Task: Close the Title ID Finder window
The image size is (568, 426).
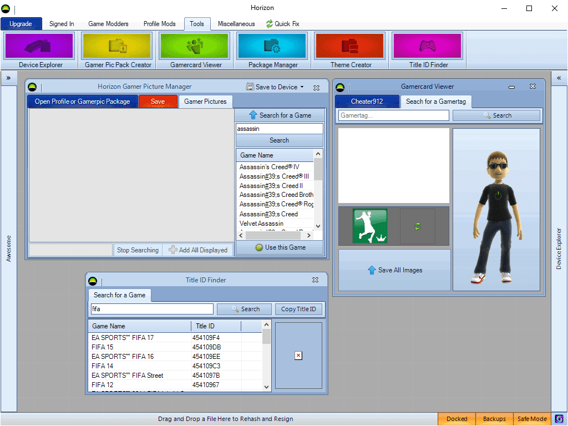Action: point(315,280)
